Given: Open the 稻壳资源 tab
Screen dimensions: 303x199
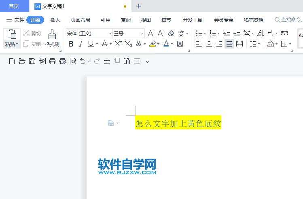Looking at the screenshot, I should pyautogui.click(x=254, y=20).
